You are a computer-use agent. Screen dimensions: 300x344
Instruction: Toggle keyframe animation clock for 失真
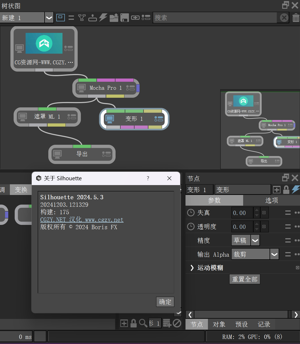coord(191,213)
